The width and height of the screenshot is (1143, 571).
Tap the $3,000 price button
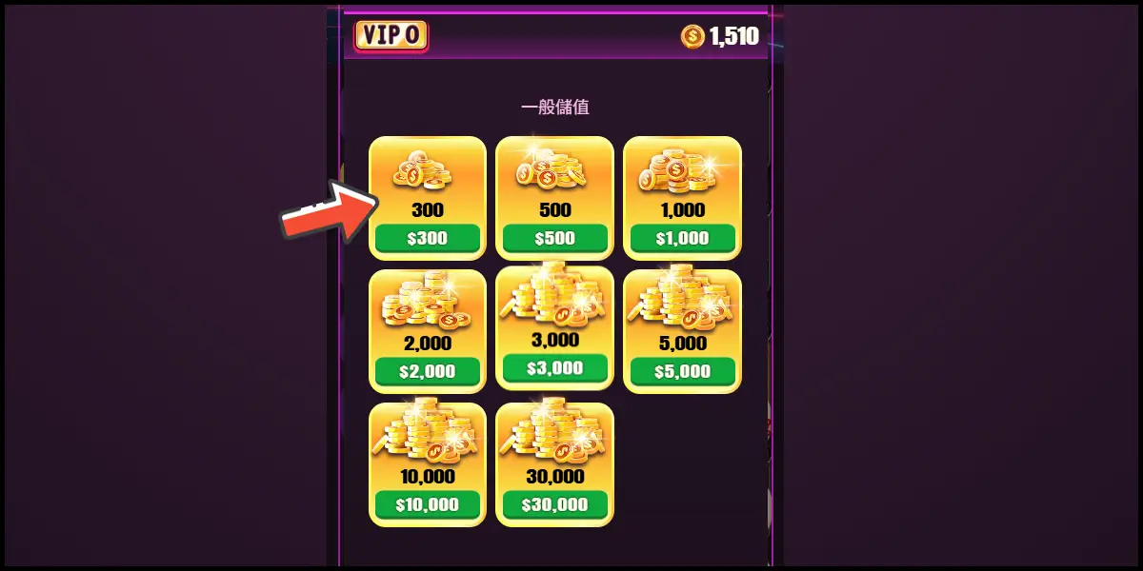555,368
